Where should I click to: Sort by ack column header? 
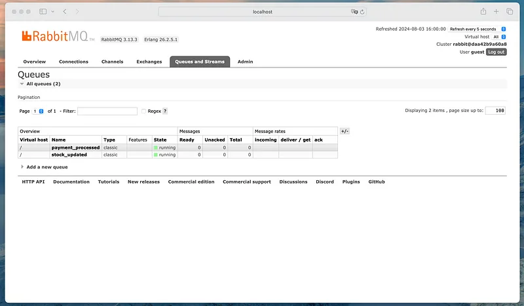tap(318, 140)
